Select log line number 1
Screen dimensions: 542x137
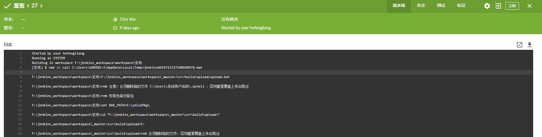point(21,53)
